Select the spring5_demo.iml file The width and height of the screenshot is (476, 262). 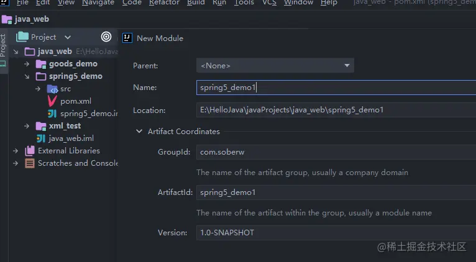point(89,114)
